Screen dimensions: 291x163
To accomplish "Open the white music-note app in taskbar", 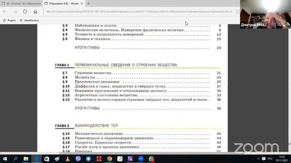I will (x=120, y=159).
